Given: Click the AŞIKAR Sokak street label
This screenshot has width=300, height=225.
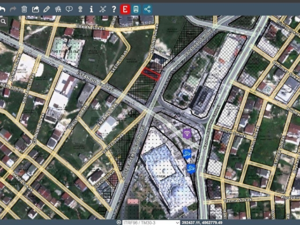Looking at the screenshot, I should point(15,67).
